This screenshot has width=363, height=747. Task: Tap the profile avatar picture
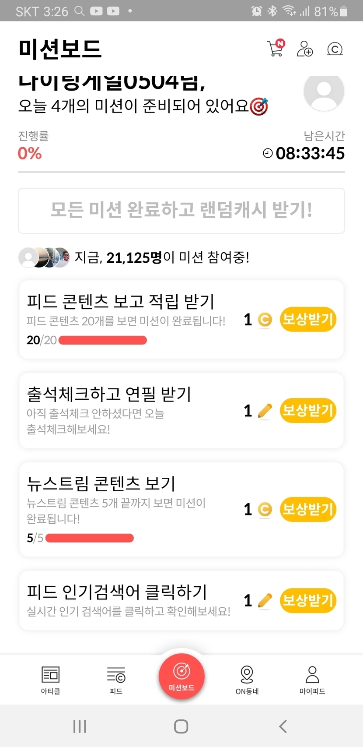pos(324,92)
